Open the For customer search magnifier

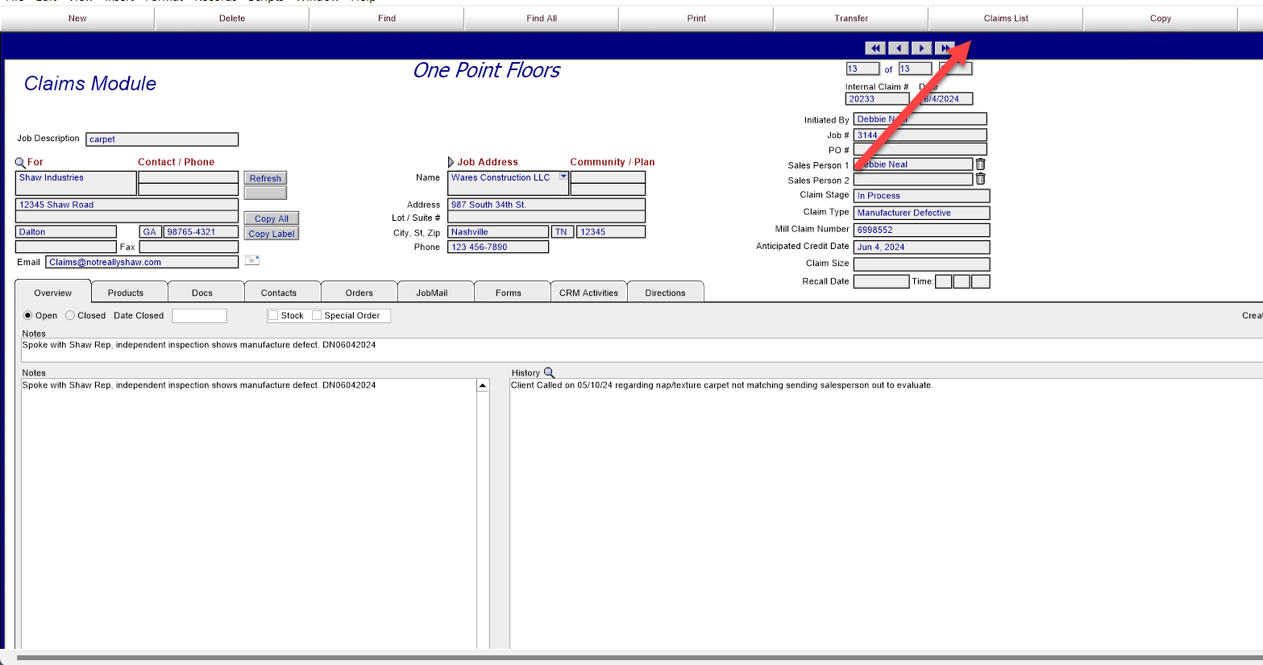(x=21, y=163)
